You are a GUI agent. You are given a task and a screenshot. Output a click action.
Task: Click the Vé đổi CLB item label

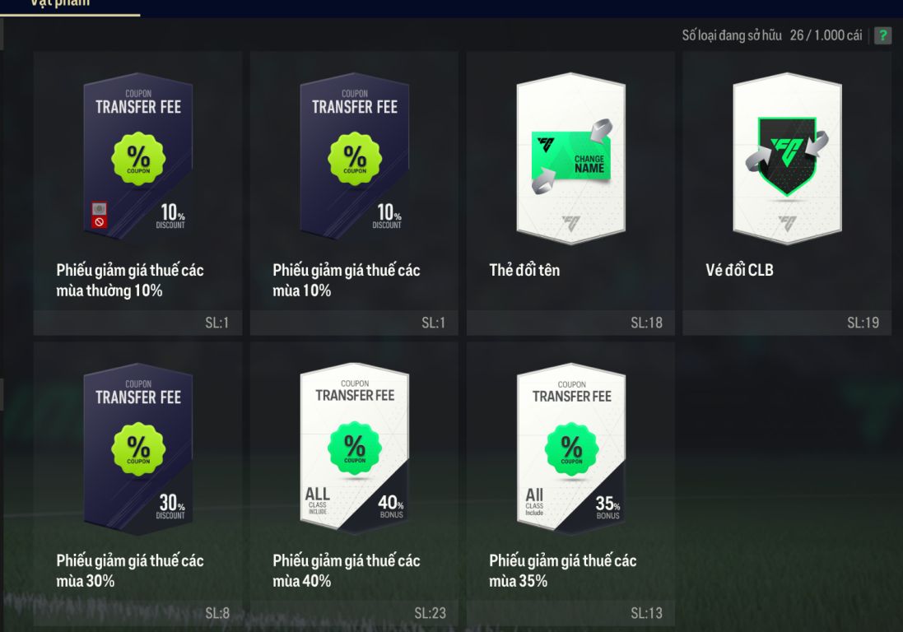coord(739,270)
